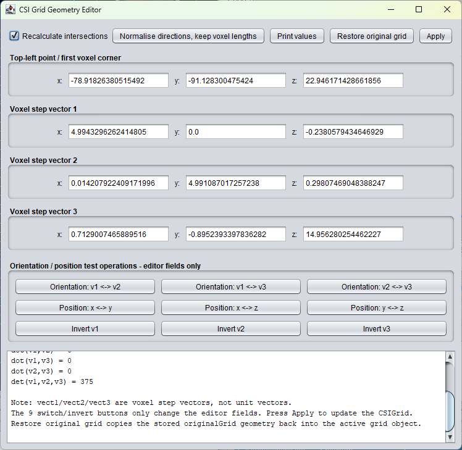The height and width of the screenshot is (450, 462).
Task: Select Voxel step vector 2 y field
Action: tap(236, 183)
